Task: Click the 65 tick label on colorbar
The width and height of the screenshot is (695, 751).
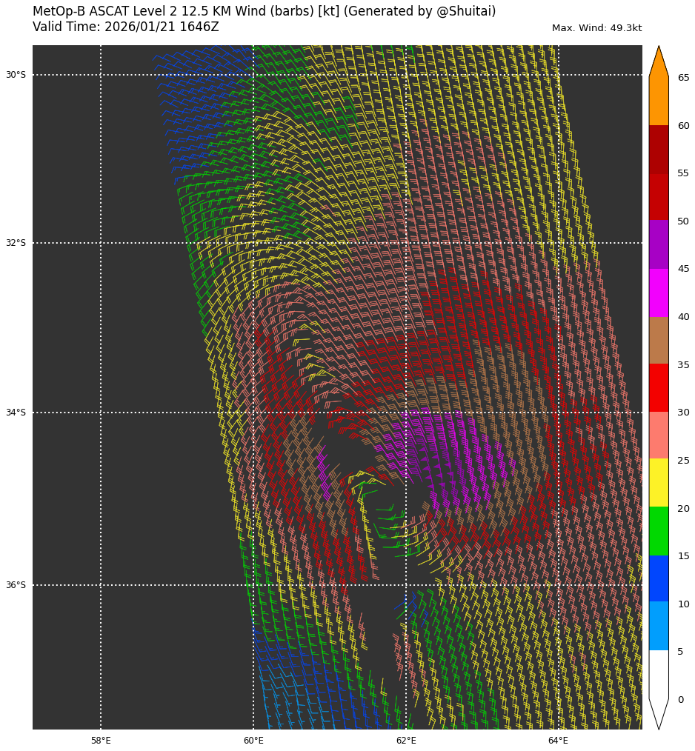Action: 683,78
